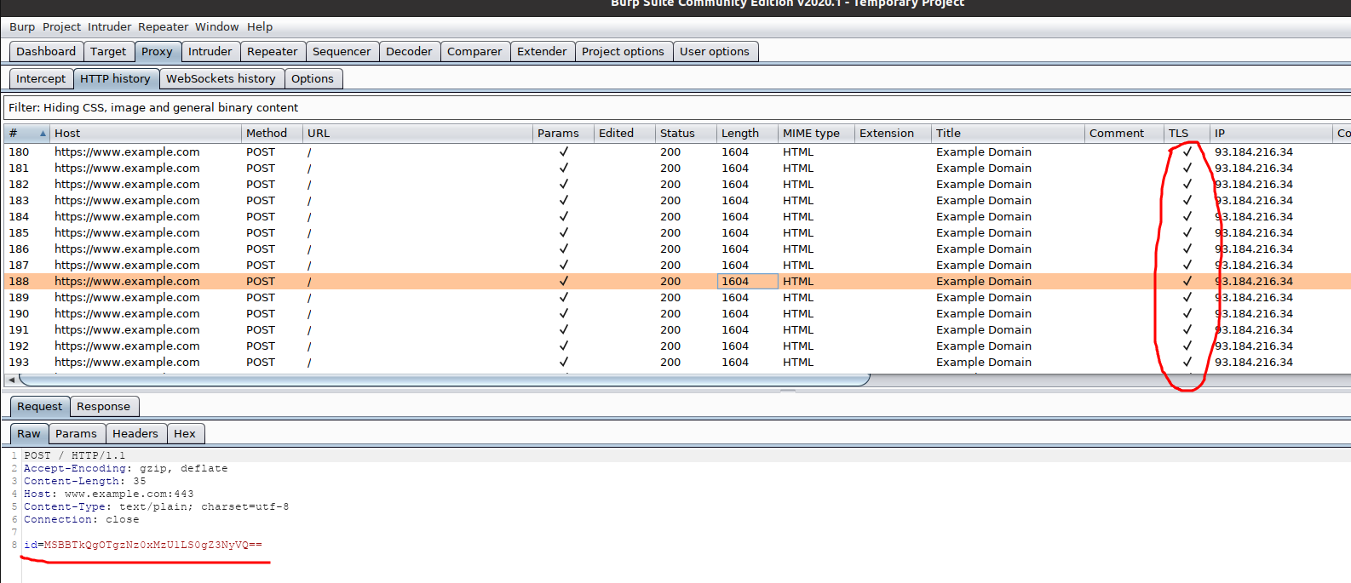1351x583 pixels.
Task: Select the Proxy tab
Action: 157,52
